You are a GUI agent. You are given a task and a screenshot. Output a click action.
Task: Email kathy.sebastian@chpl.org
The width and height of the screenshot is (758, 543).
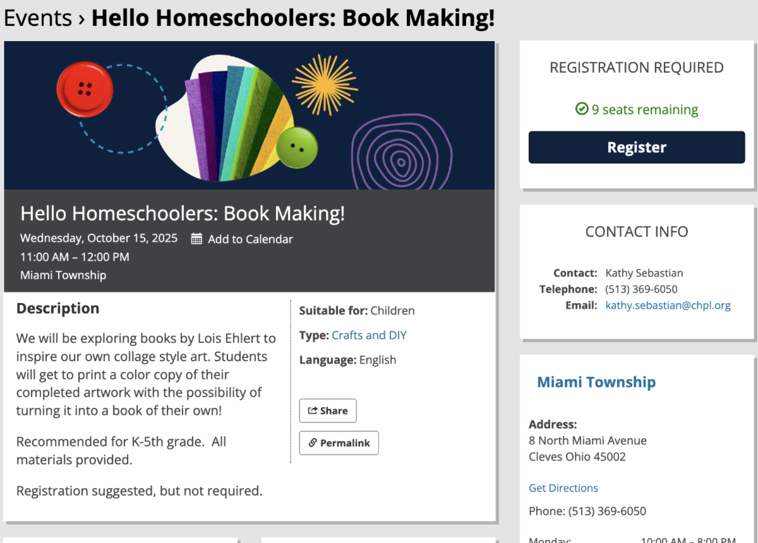[668, 306]
